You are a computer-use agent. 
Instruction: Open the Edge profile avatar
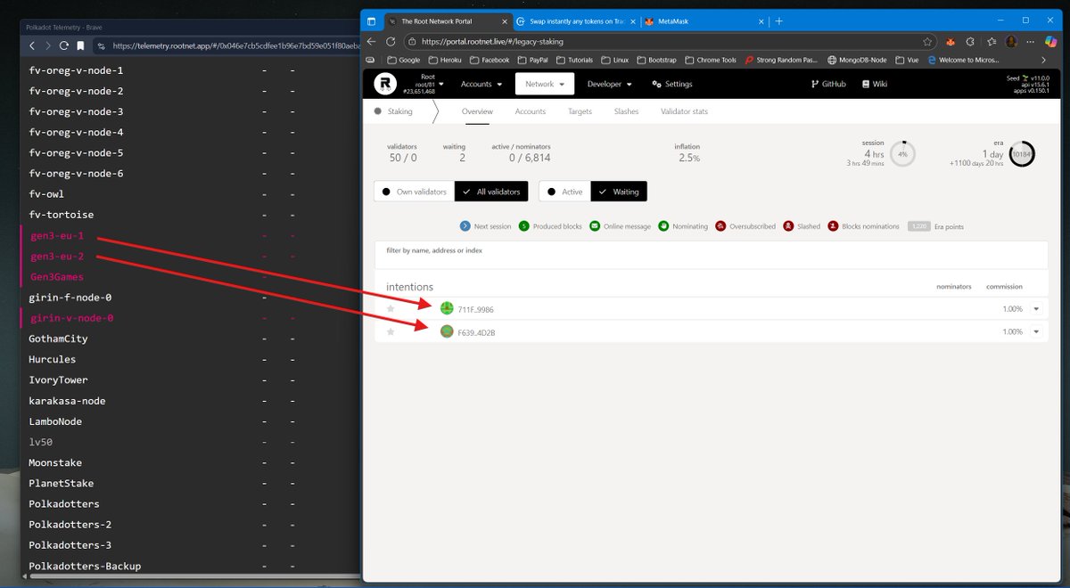click(1011, 41)
